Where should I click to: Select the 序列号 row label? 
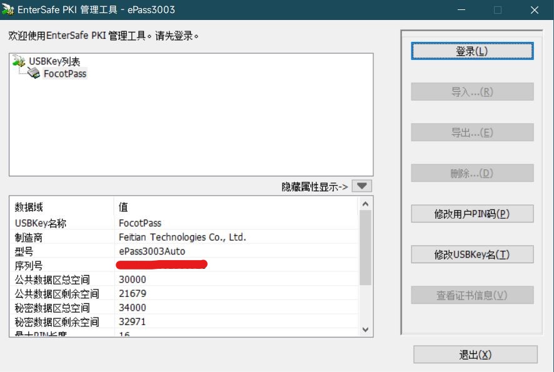point(29,266)
